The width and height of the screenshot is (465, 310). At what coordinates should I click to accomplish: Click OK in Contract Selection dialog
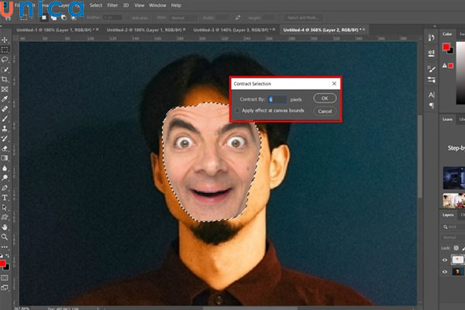(325, 98)
